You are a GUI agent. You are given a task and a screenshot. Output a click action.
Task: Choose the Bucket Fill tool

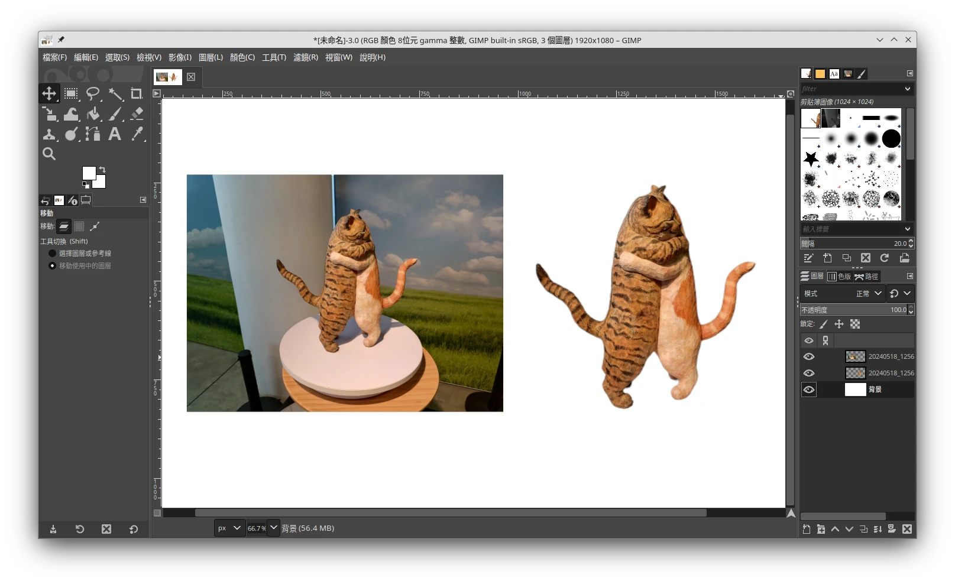pos(93,113)
